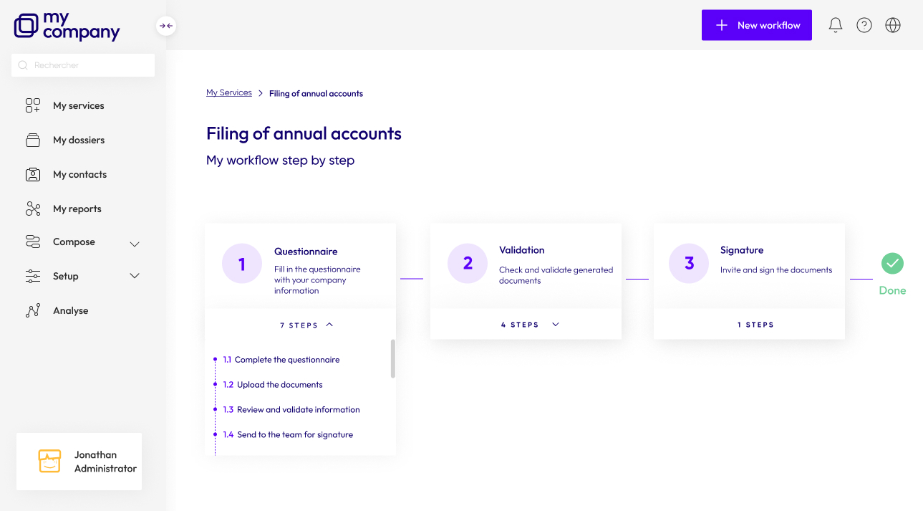
Task: Expand the Compose menu chevron
Action: (134, 243)
